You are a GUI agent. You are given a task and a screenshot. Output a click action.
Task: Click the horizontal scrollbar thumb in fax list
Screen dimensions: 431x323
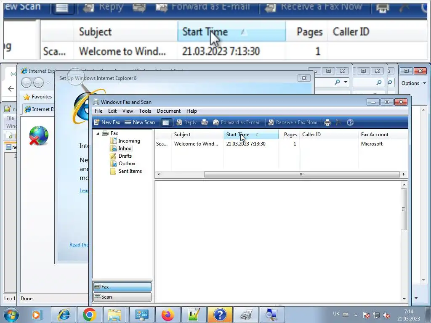coord(302,174)
